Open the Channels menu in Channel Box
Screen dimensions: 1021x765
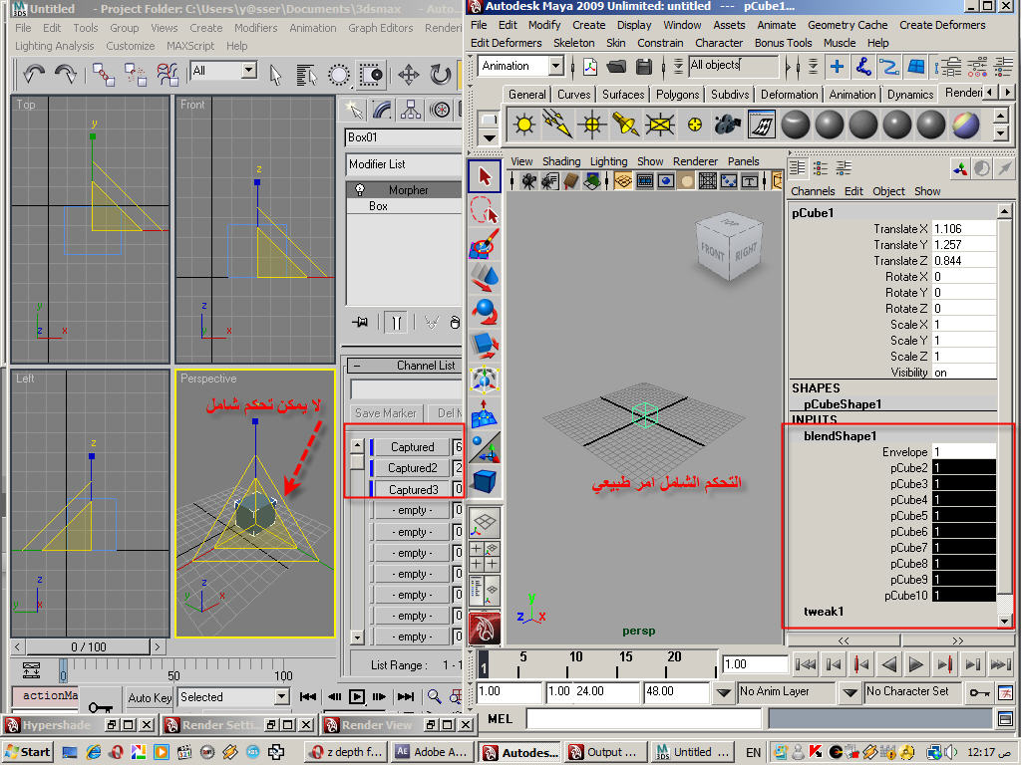pyautogui.click(x=813, y=191)
